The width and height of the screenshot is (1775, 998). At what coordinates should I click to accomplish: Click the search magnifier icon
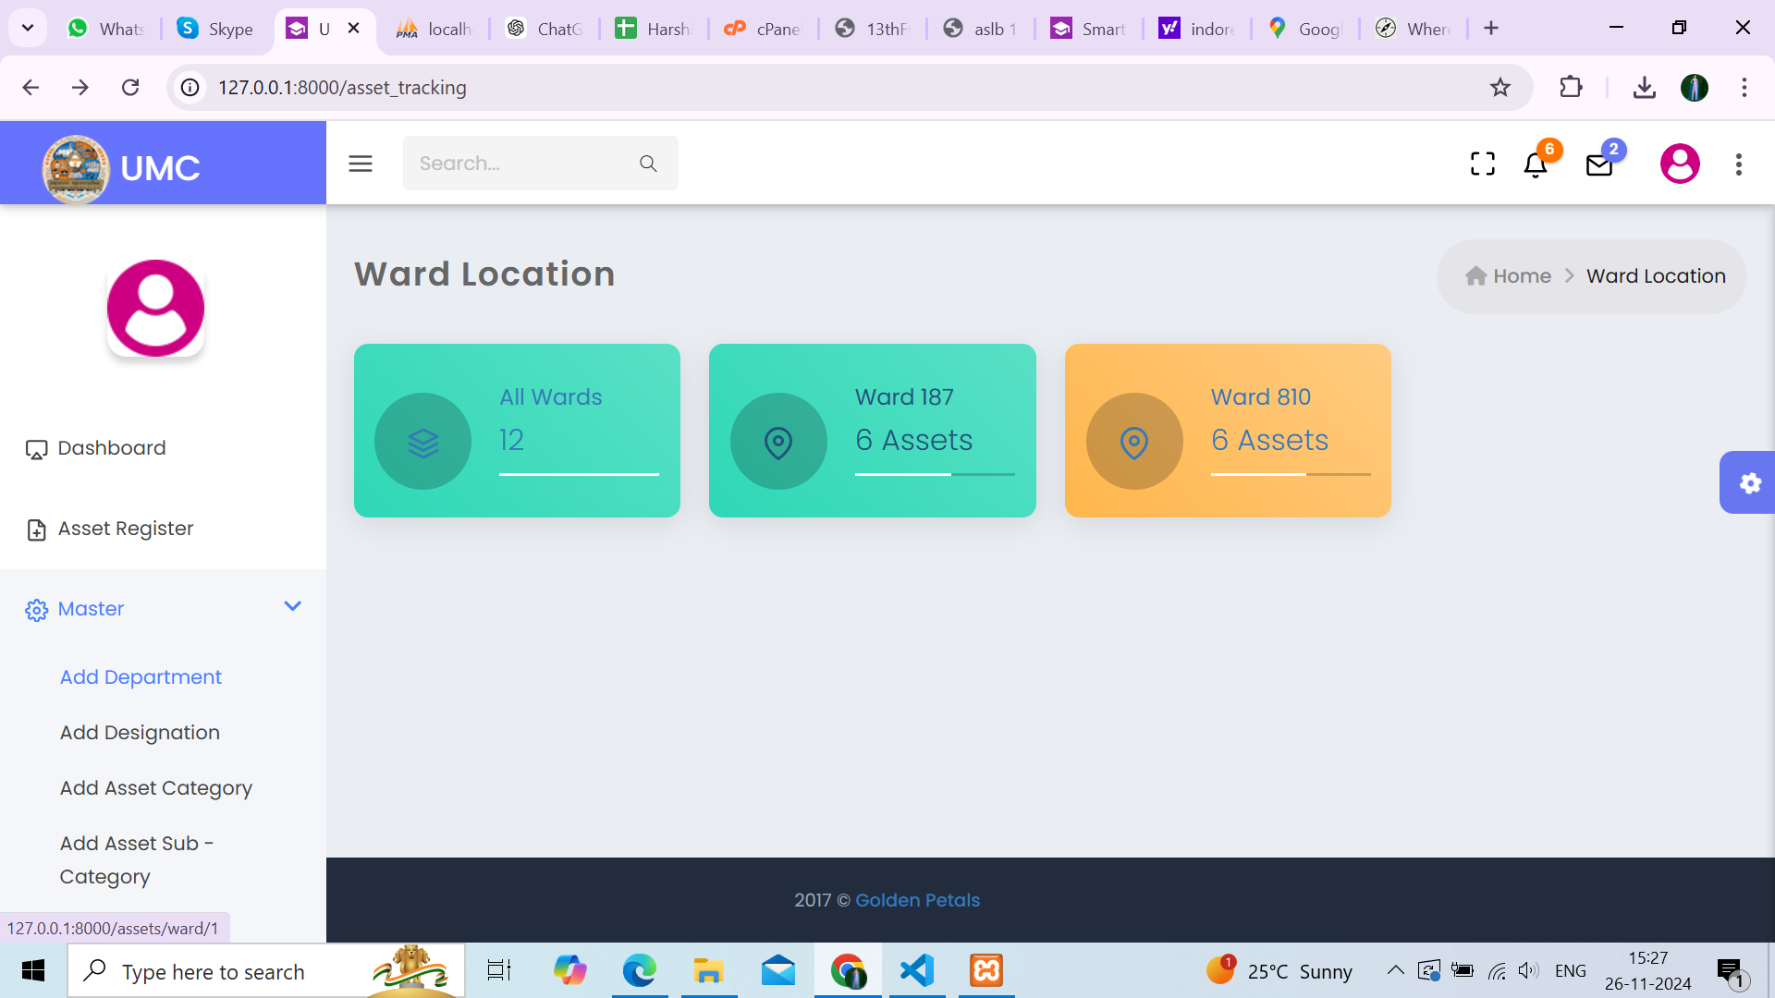pyautogui.click(x=648, y=164)
